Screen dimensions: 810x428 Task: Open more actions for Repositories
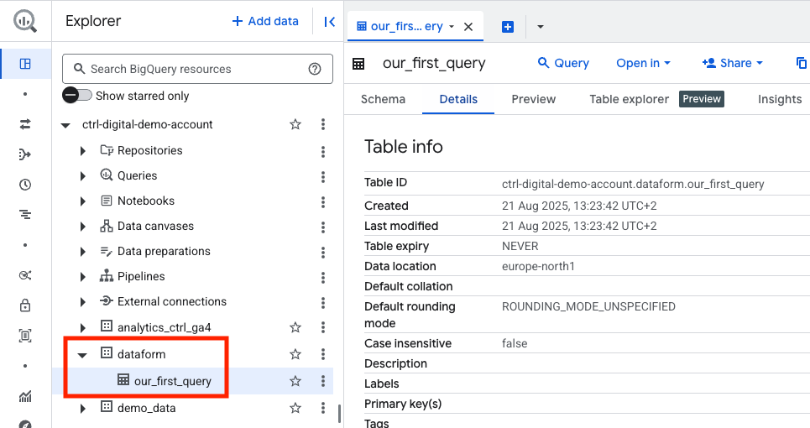click(x=323, y=151)
